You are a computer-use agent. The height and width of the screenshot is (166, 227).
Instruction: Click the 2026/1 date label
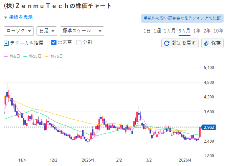coord(88,160)
